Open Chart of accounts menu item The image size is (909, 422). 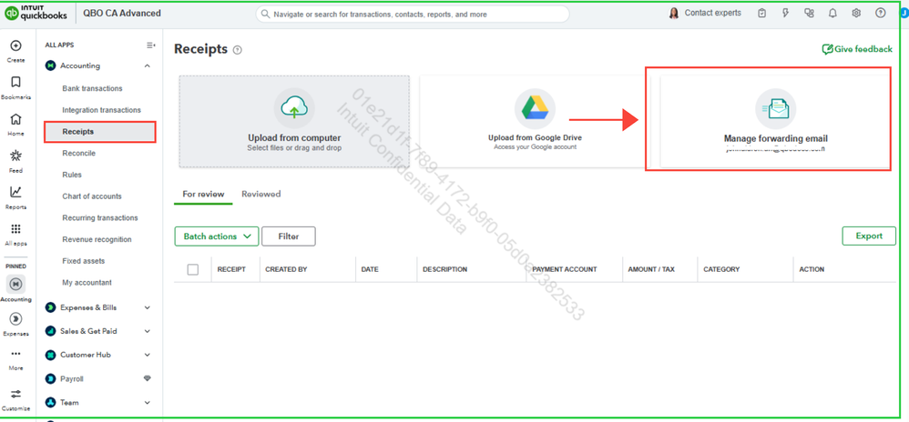[x=92, y=196]
